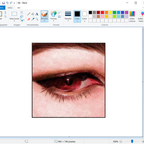Viewport: 144px width, 144px height.
Task: Open the resize and skew dialog icon
Action: pos(22,16)
